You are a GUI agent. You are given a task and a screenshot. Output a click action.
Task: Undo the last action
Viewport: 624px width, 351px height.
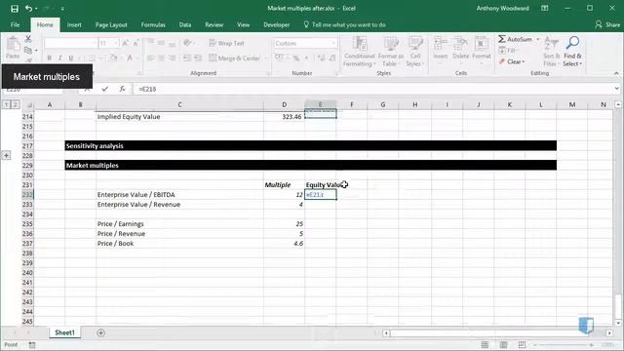click(x=28, y=9)
